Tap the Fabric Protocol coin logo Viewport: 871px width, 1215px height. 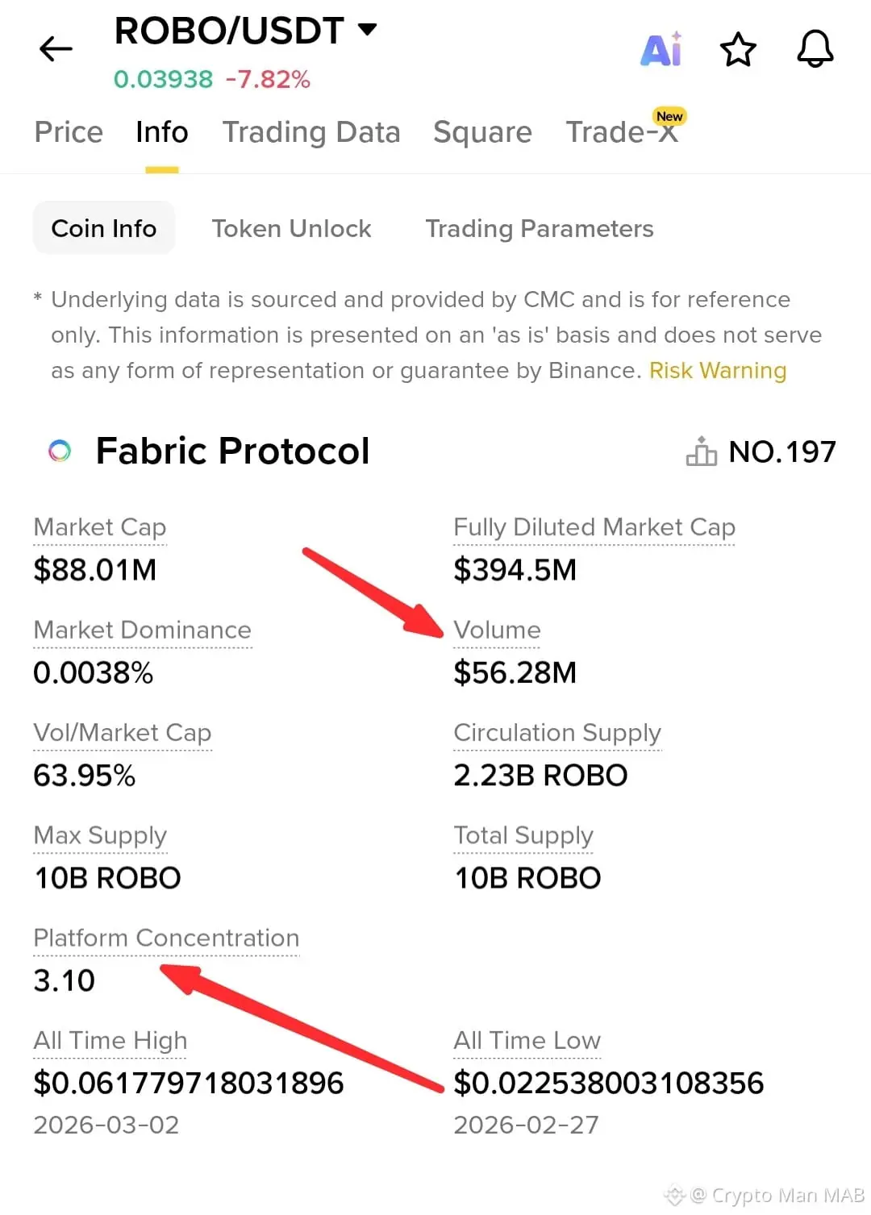pos(60,451)
